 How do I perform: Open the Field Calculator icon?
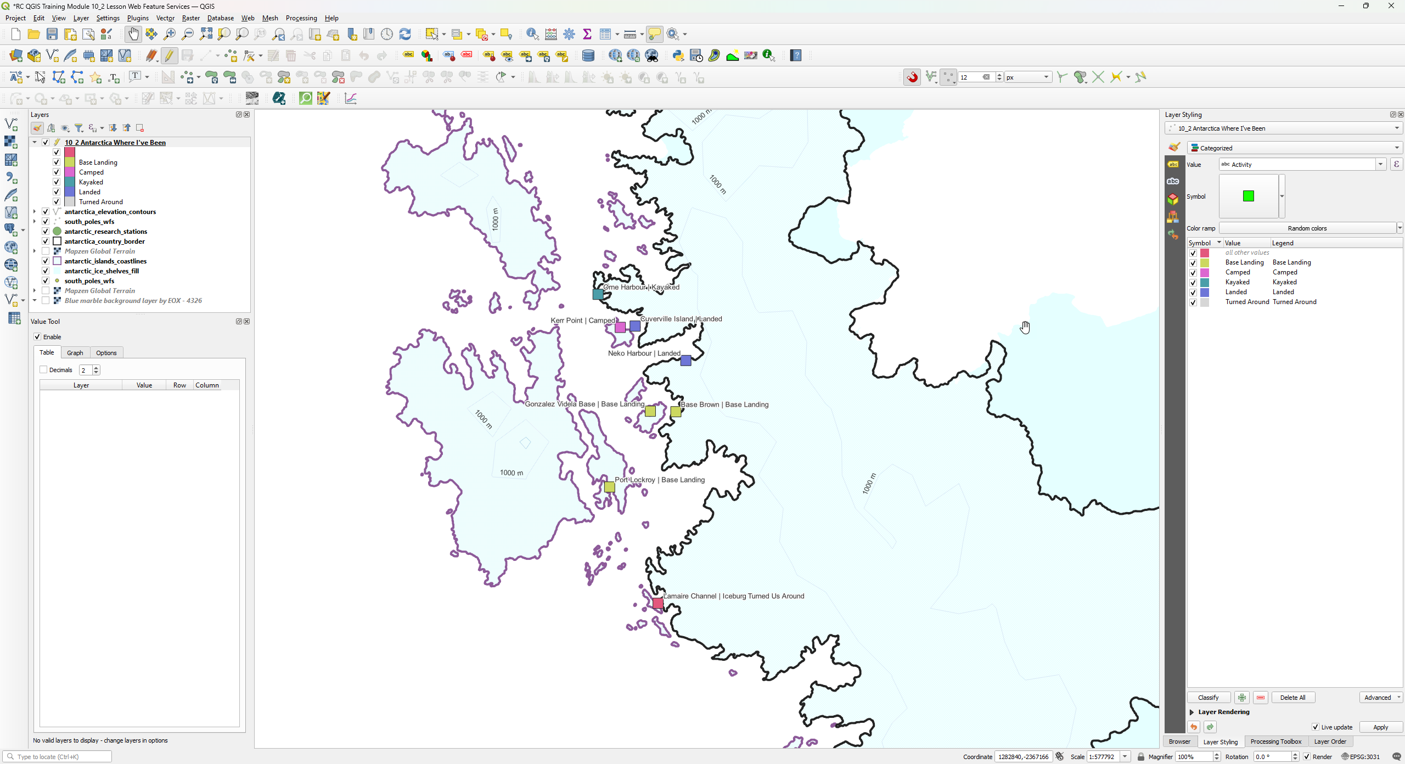click(551, 35)
